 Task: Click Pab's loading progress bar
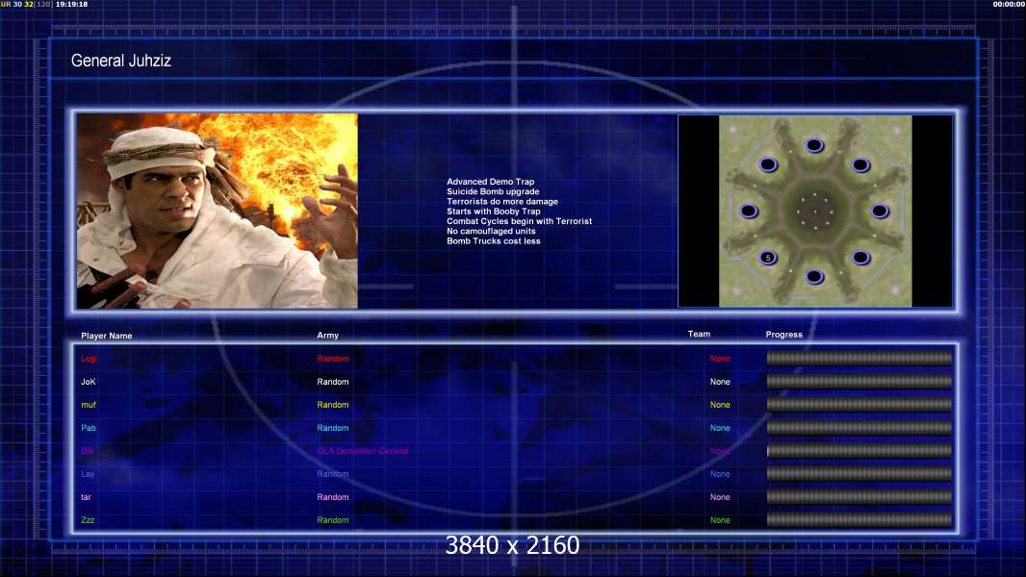click(x=859, y=427)
